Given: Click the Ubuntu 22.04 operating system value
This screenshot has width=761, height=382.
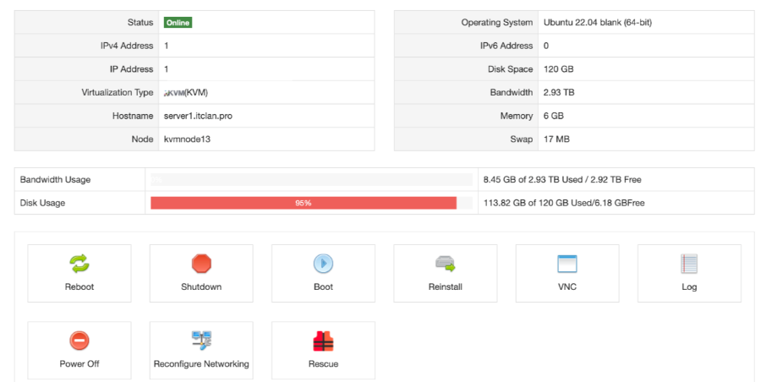Looking at the screenshot, I should pos(597,23).
